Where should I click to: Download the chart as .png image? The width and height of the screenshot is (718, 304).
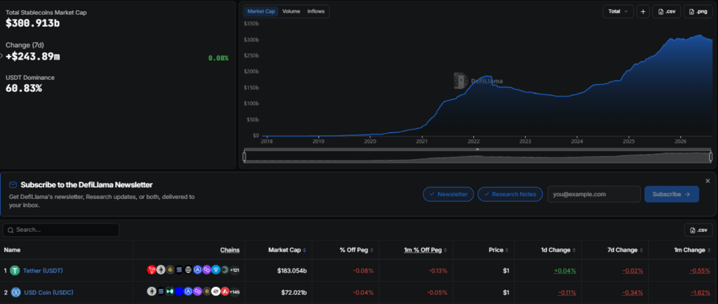pyautogui.click(x=698, y=11)
